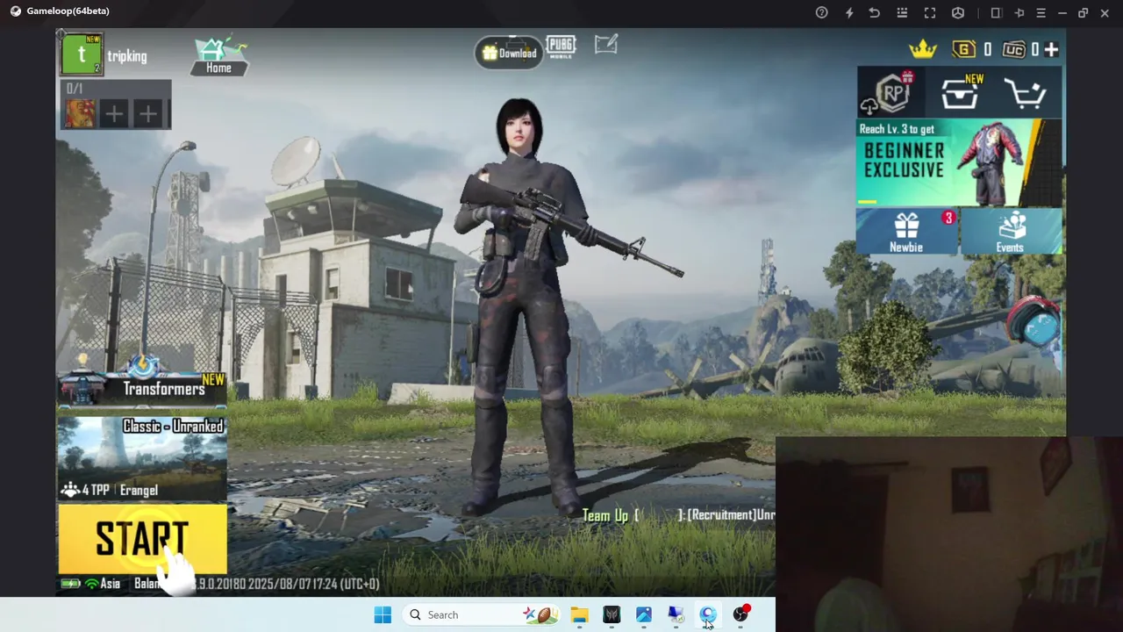Open the tripking player avatar profile

[82, 54]
